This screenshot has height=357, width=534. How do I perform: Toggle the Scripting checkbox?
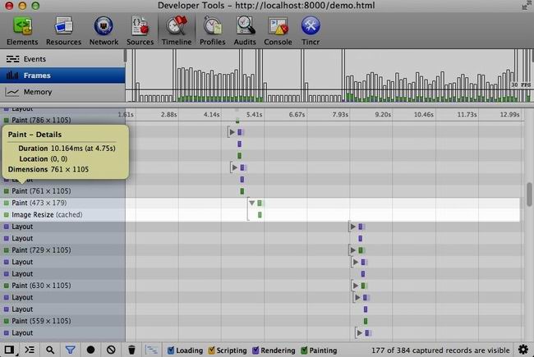coord(211,350)
